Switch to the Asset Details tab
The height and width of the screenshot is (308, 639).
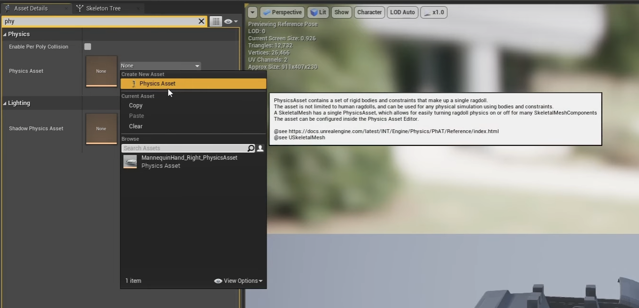pos(36,9)
